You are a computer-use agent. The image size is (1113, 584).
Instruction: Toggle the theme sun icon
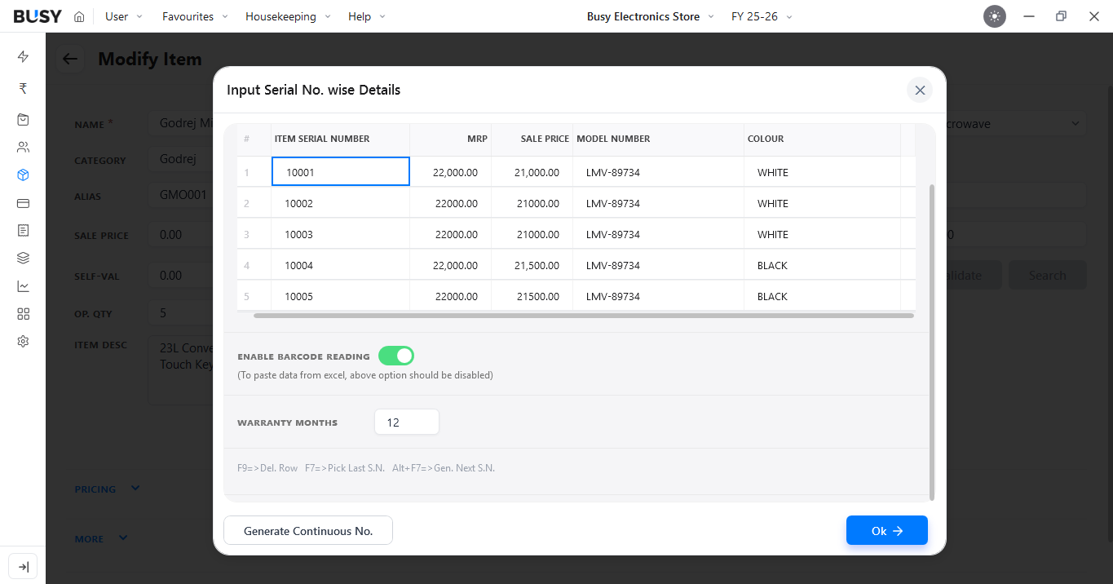click(x=995, y=16)
